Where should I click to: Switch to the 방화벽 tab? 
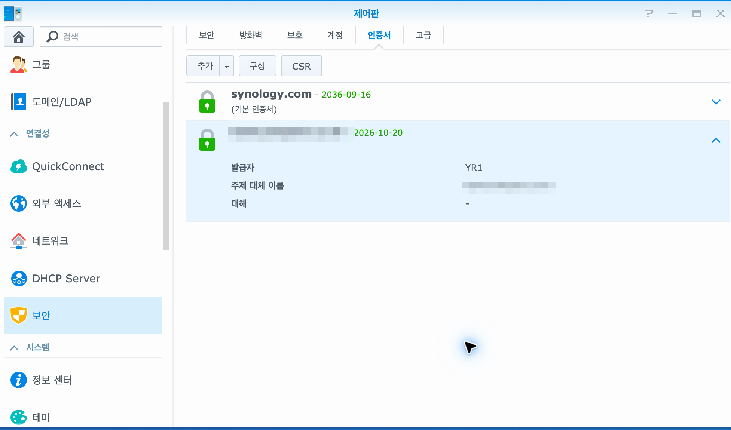point(251,35)
